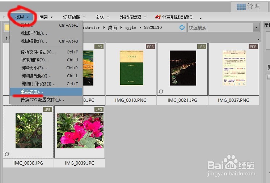Expand the arrow after the Weibo share button
This screenshot has width=270, height=183.
click(x=201, y=18)
